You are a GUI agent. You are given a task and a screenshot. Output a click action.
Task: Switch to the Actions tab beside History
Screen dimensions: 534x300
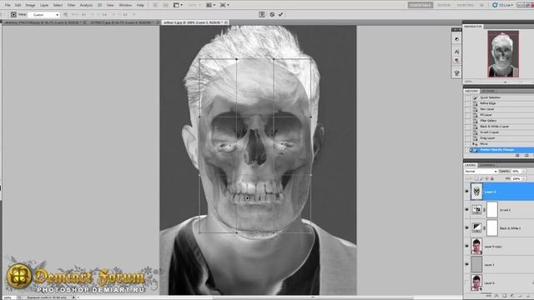[x=487, y=91]
